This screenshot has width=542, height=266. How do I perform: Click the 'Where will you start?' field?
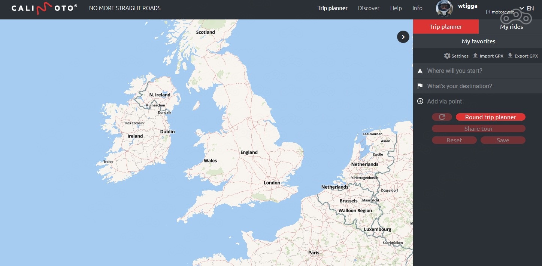(478, 71)
